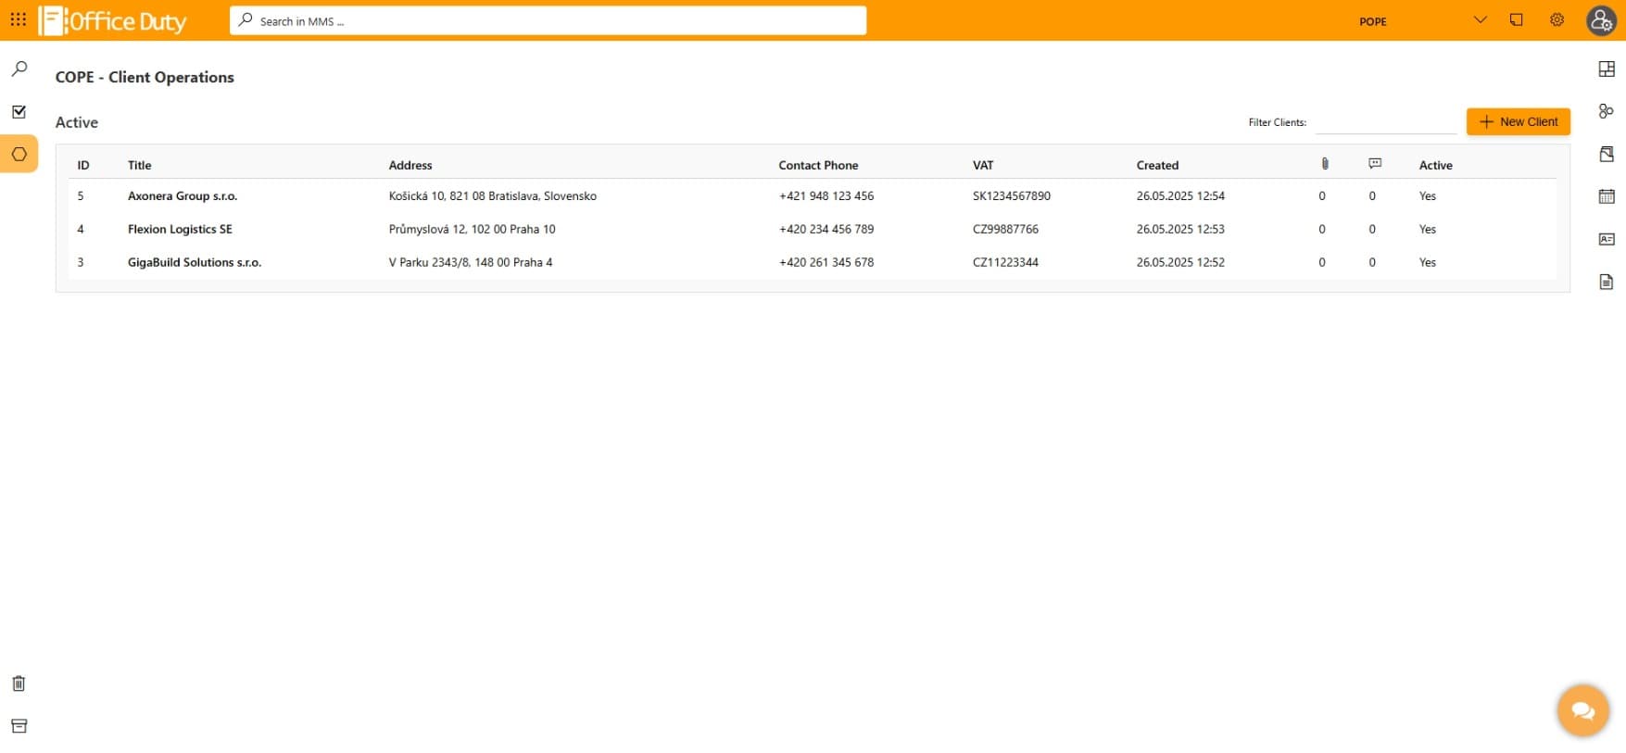Open client Flexion Logistics SE
The height and width of the screenshot is (753, 1626).
tap(180, 229)
